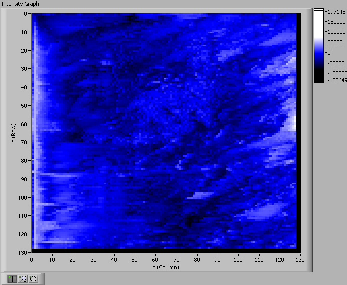Click the 50000 marker on color scale

(x=335, y=42)
